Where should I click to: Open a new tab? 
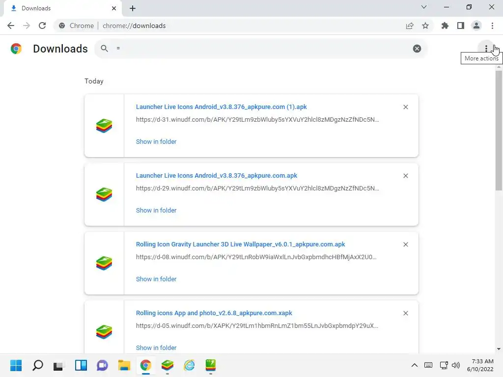click(x=133, y=8)
